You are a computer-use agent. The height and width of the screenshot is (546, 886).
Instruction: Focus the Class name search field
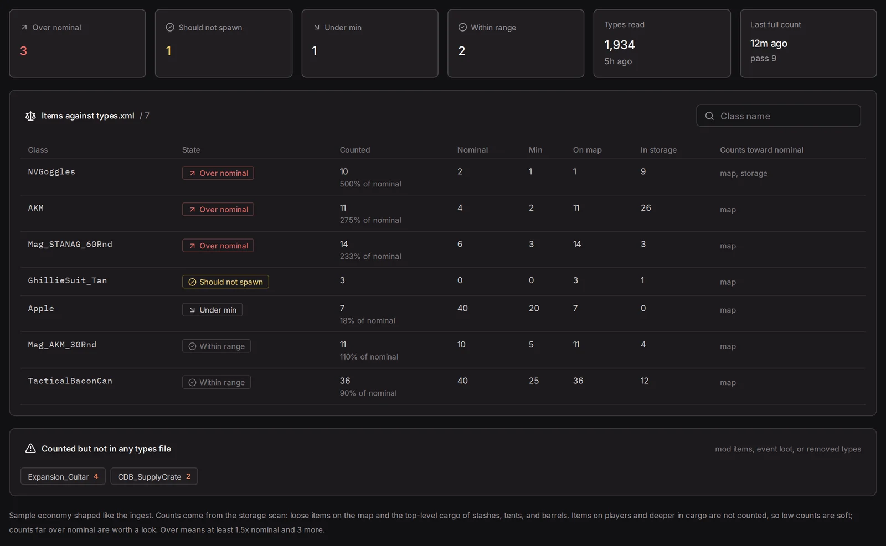pyautogui.click(x=778, y=116)
